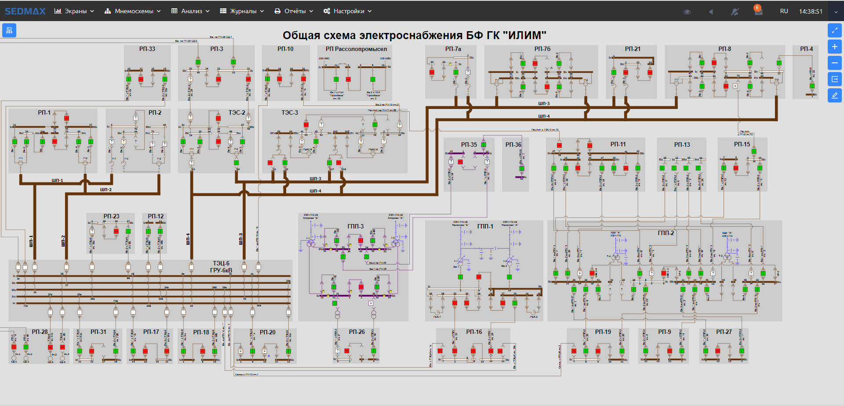Toggle sound with the speaker icon
Image resolution: width=844 pixels, height=406 pixels.
point(711,11)
